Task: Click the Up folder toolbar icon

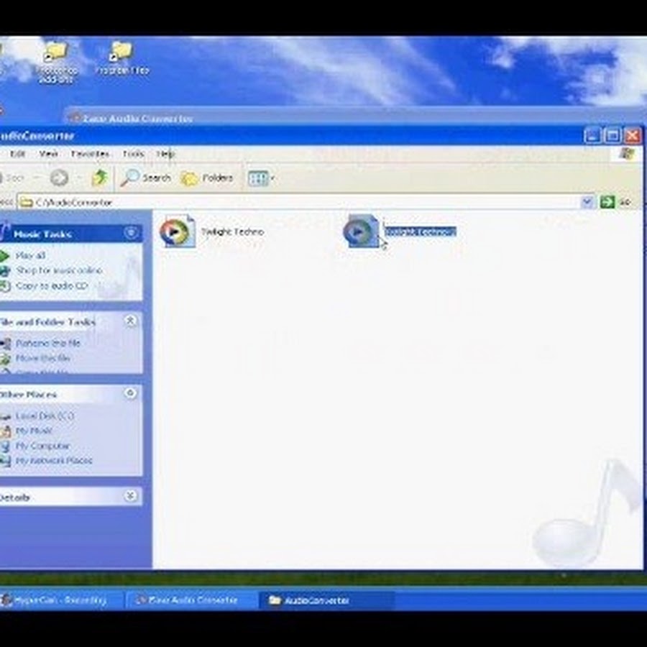Action: (99, 178)
